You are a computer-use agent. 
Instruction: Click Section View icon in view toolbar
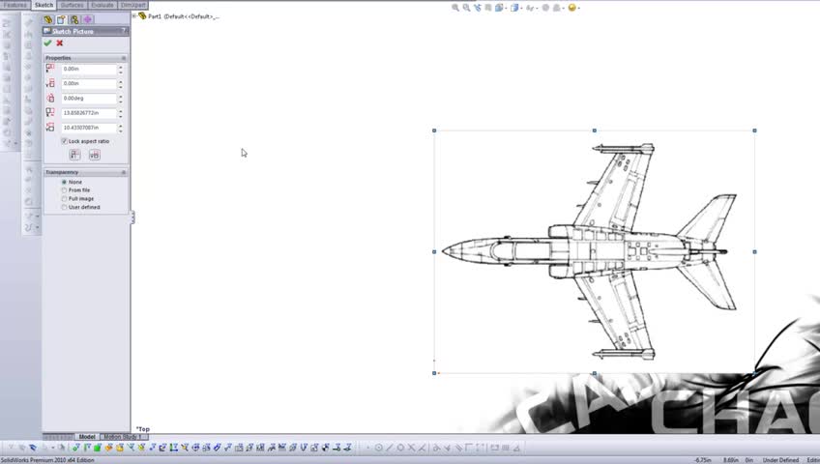click(x=488, y=8)
